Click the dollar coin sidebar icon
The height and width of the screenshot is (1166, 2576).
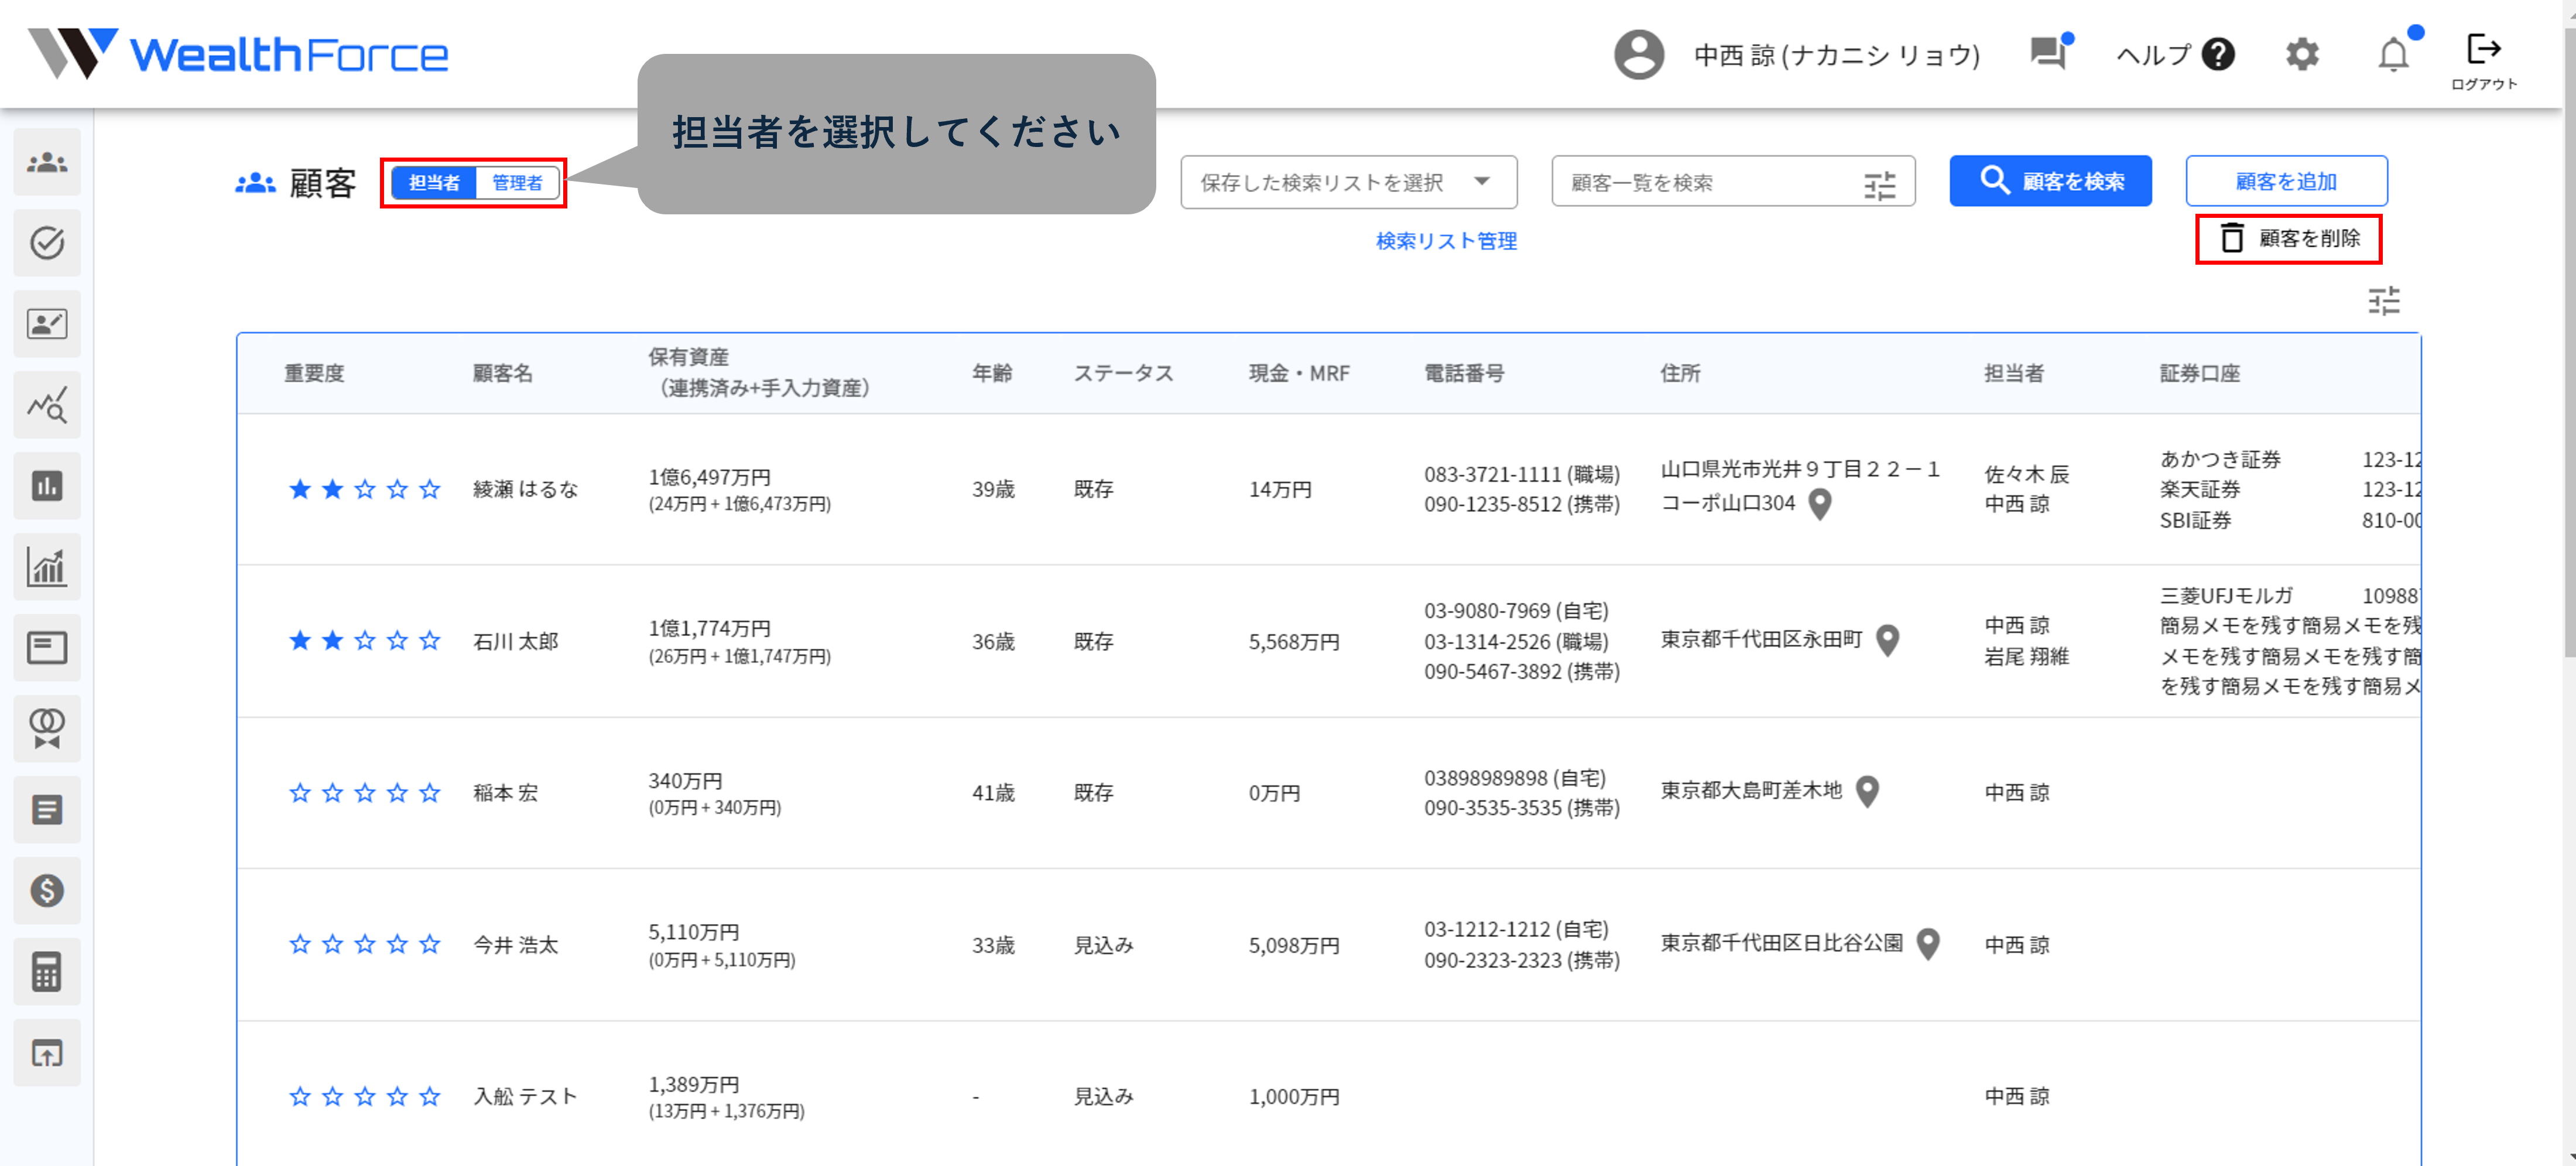click(x=46, y=890)
